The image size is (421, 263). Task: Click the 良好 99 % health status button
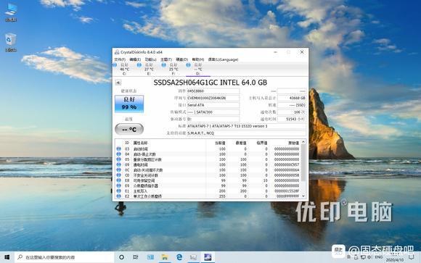click(x=129, y=104)
